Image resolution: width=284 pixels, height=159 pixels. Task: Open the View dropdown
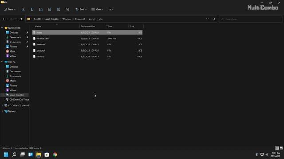[x=97, y=9]
